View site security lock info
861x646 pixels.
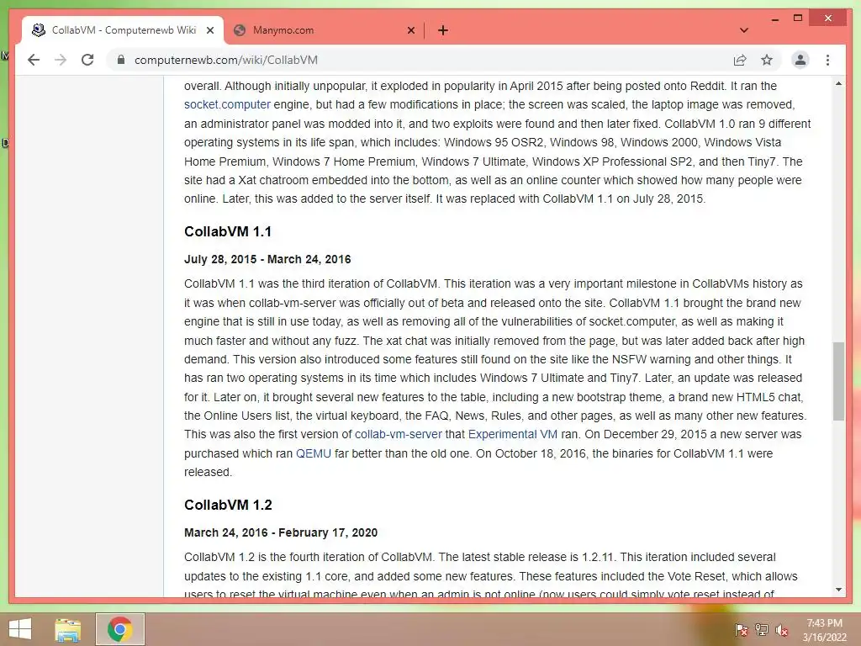click(x=121, y=60)
